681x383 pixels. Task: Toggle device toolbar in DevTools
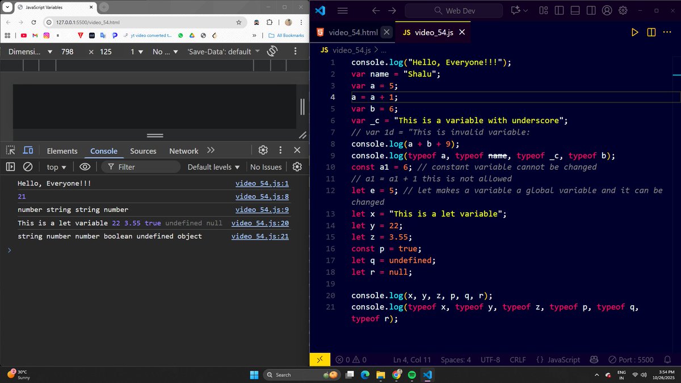coord(28,150)
